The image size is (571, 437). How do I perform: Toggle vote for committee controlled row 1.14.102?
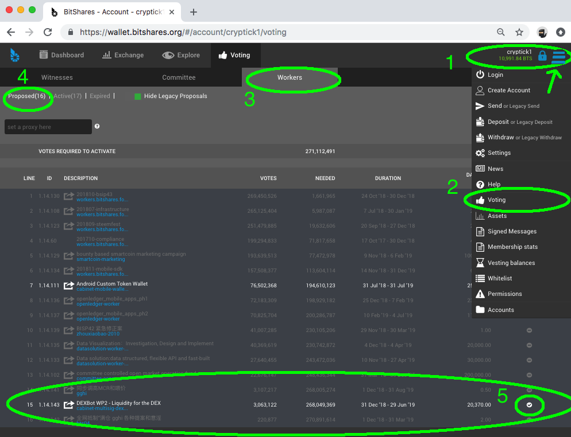[x=529, y=375]
